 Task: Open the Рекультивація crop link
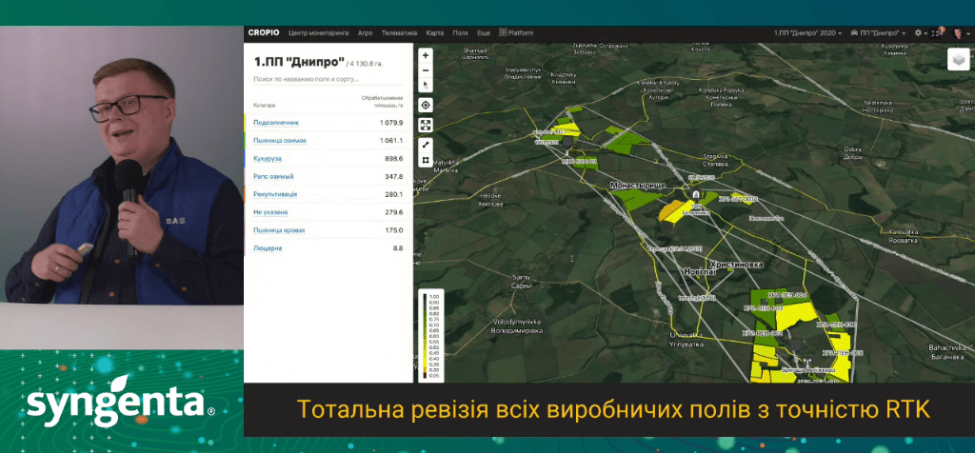275,194
